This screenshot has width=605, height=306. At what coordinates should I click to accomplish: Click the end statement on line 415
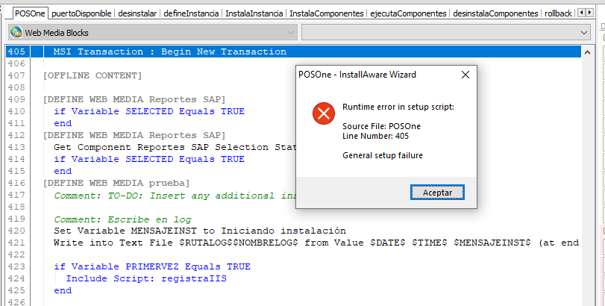tap(63, 172)
